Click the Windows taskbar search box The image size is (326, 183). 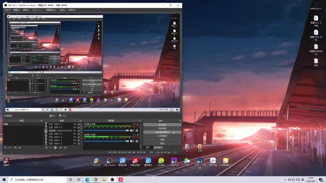[x=37, y=180]
